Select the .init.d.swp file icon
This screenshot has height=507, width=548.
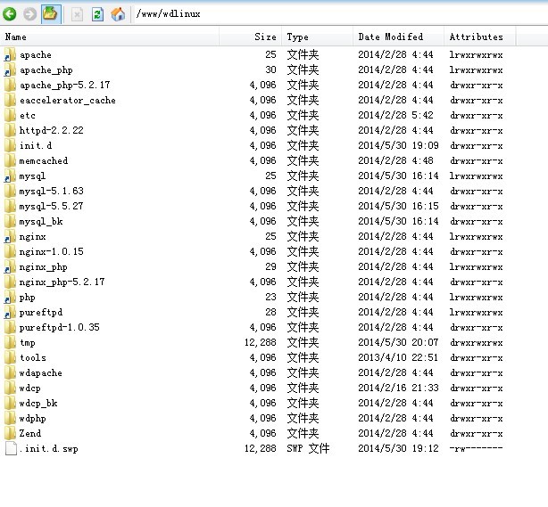pos(11,449)
